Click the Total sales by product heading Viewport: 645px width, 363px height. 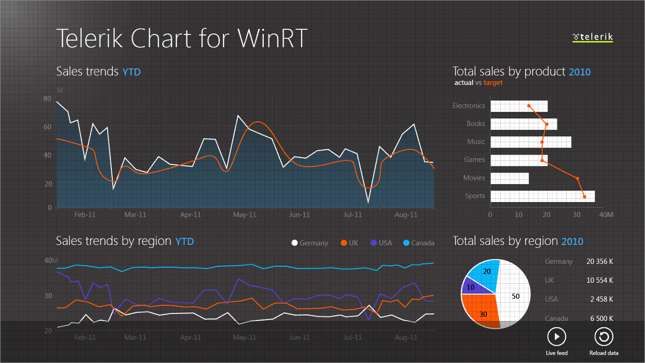[521, 72]
